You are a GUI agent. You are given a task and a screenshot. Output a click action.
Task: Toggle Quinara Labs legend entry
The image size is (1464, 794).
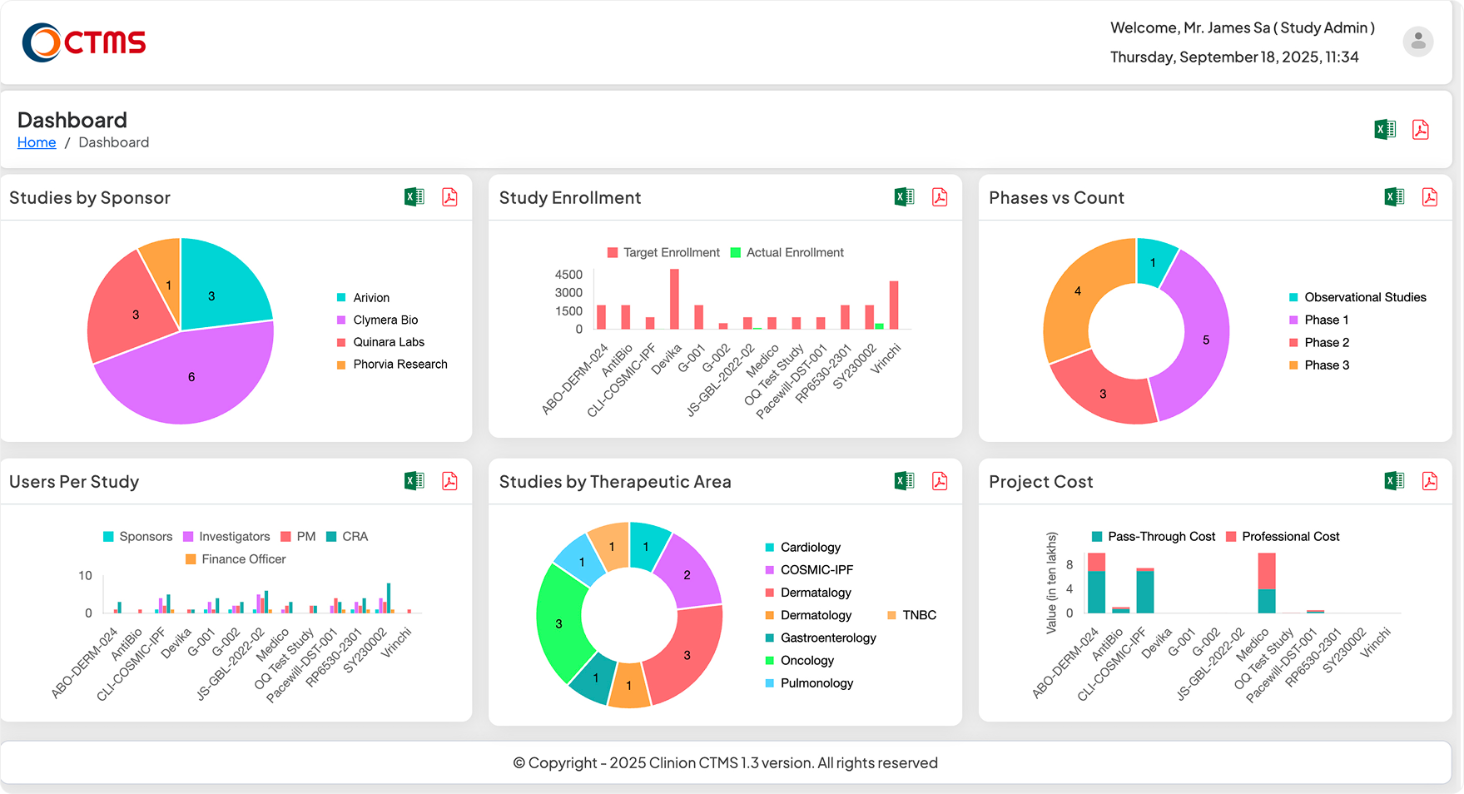coord(380,342)
